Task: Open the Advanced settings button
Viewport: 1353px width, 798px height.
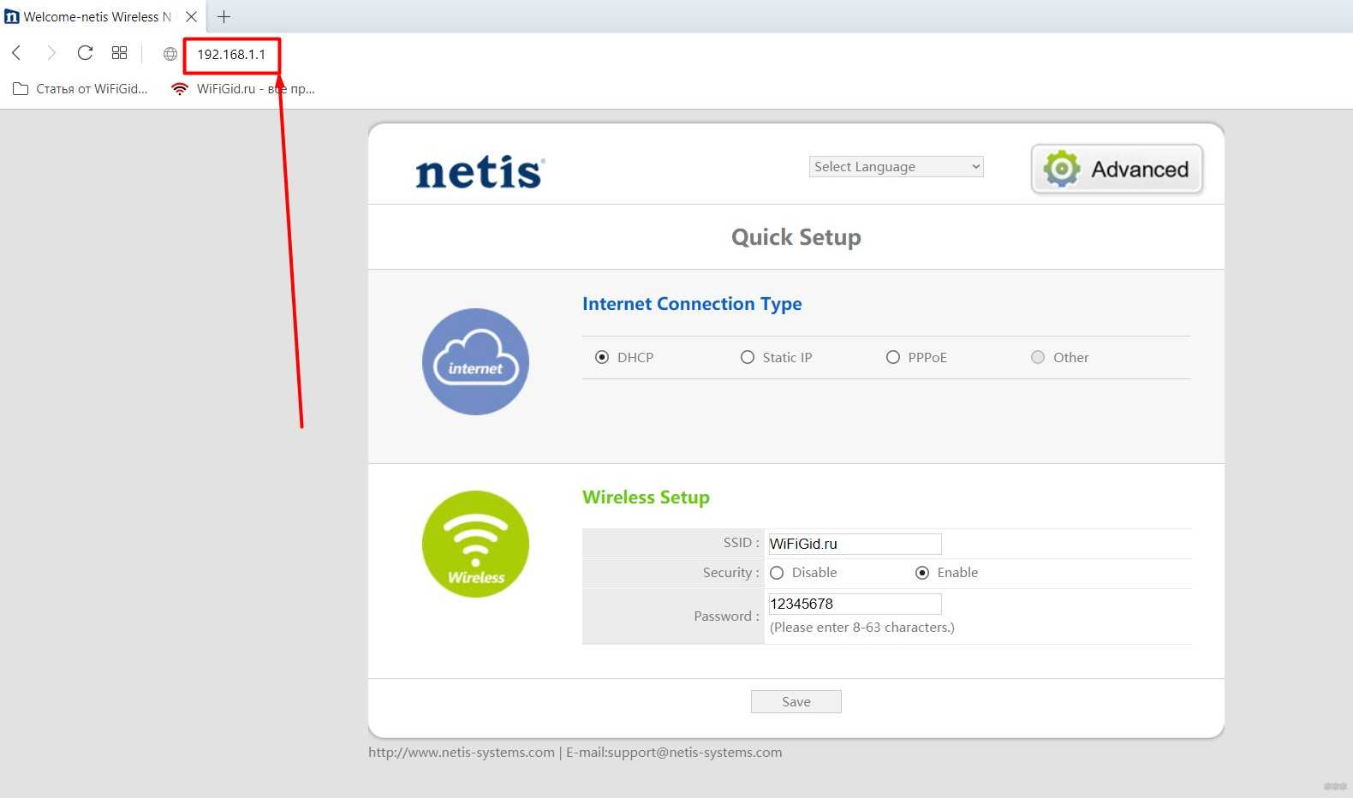Action: pos(1117,169)
